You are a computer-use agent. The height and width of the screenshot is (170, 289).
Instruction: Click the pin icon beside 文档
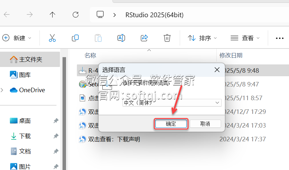(56, 152)
